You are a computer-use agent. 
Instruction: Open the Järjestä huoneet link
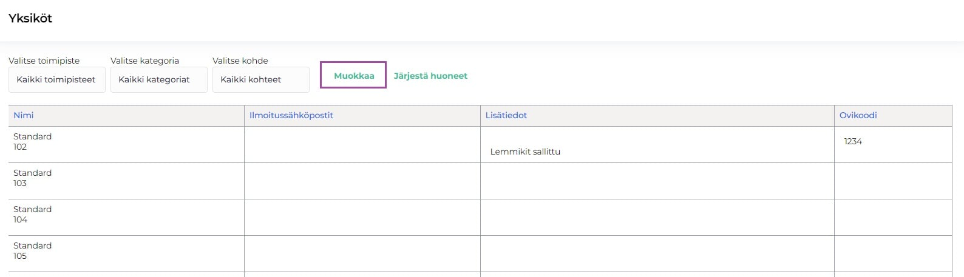pos(430,76)
